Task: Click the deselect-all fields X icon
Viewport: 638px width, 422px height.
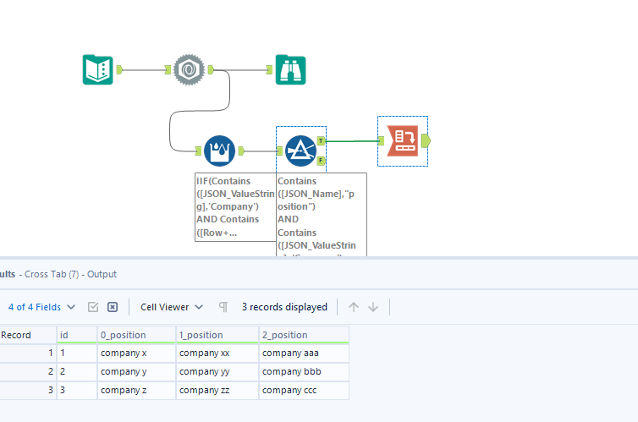Action: coord(113,307)
